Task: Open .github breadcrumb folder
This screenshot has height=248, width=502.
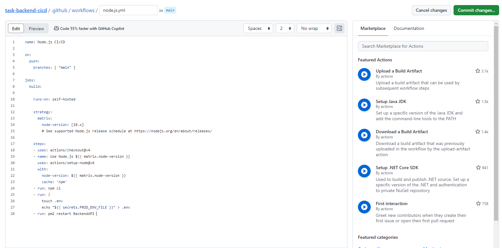Action: pyautogui.click(x=59, y=10)
